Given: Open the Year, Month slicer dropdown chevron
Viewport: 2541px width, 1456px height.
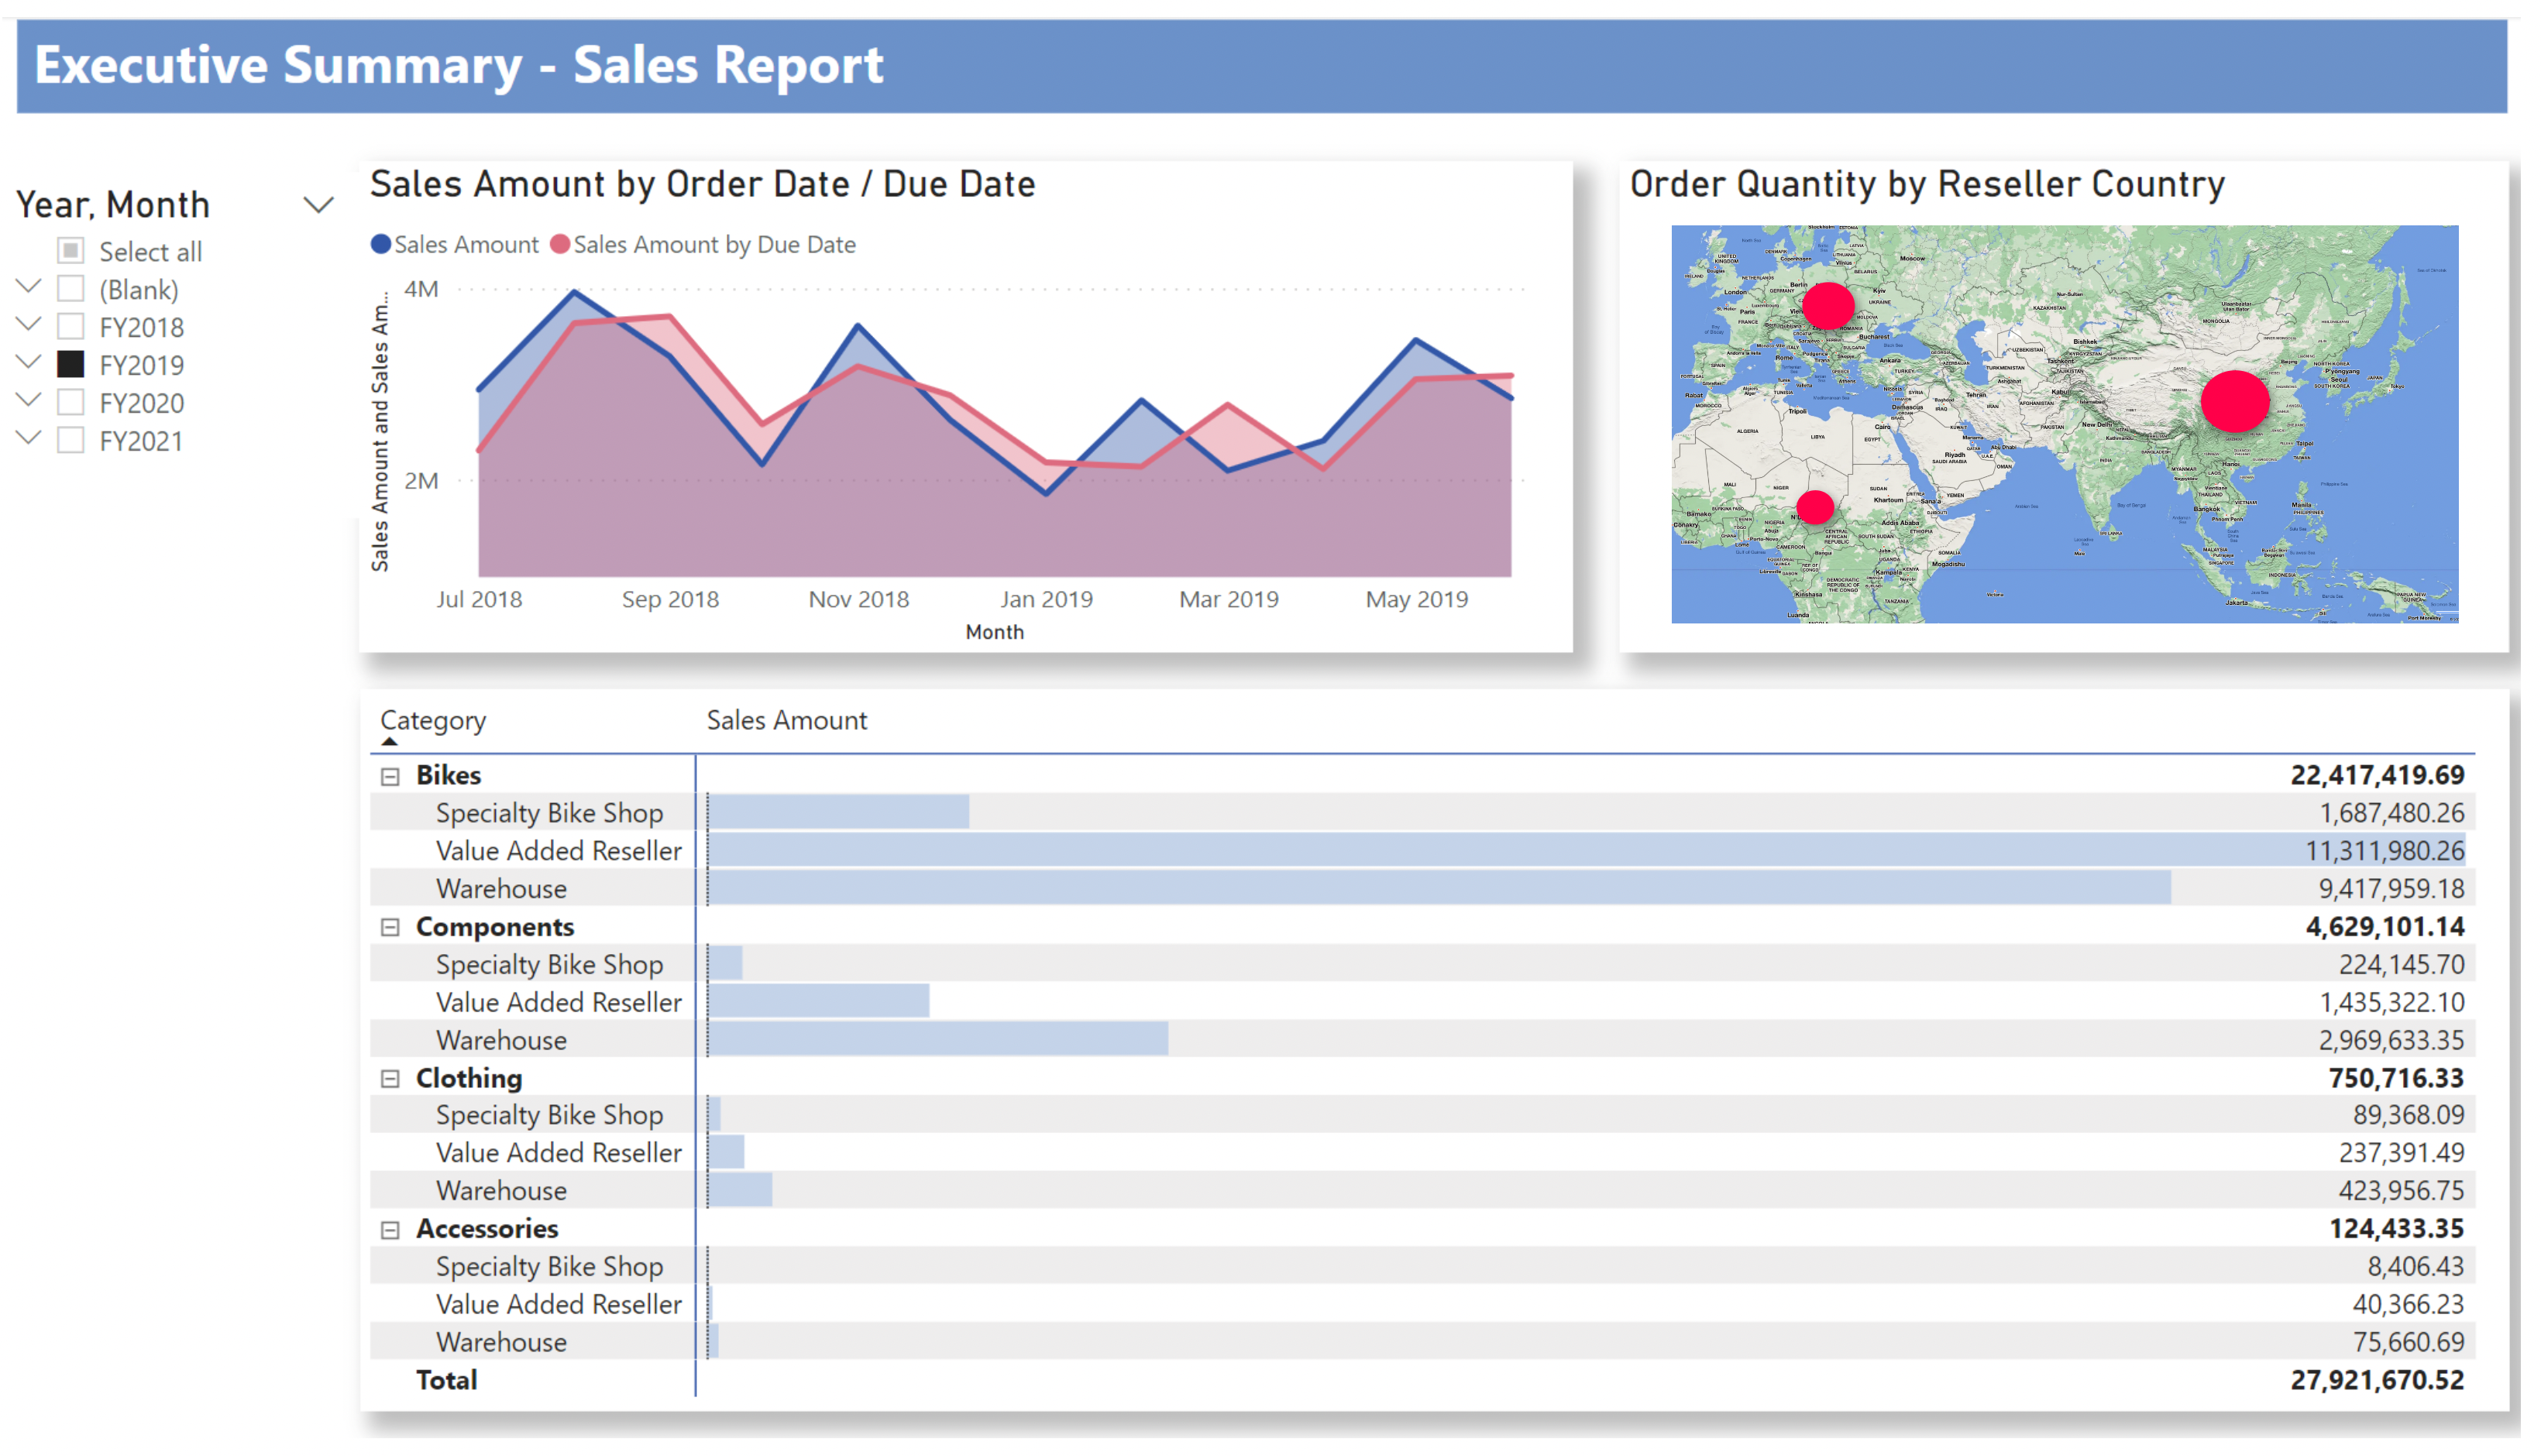Looking at the screenshot, I should tap(320, 207).
